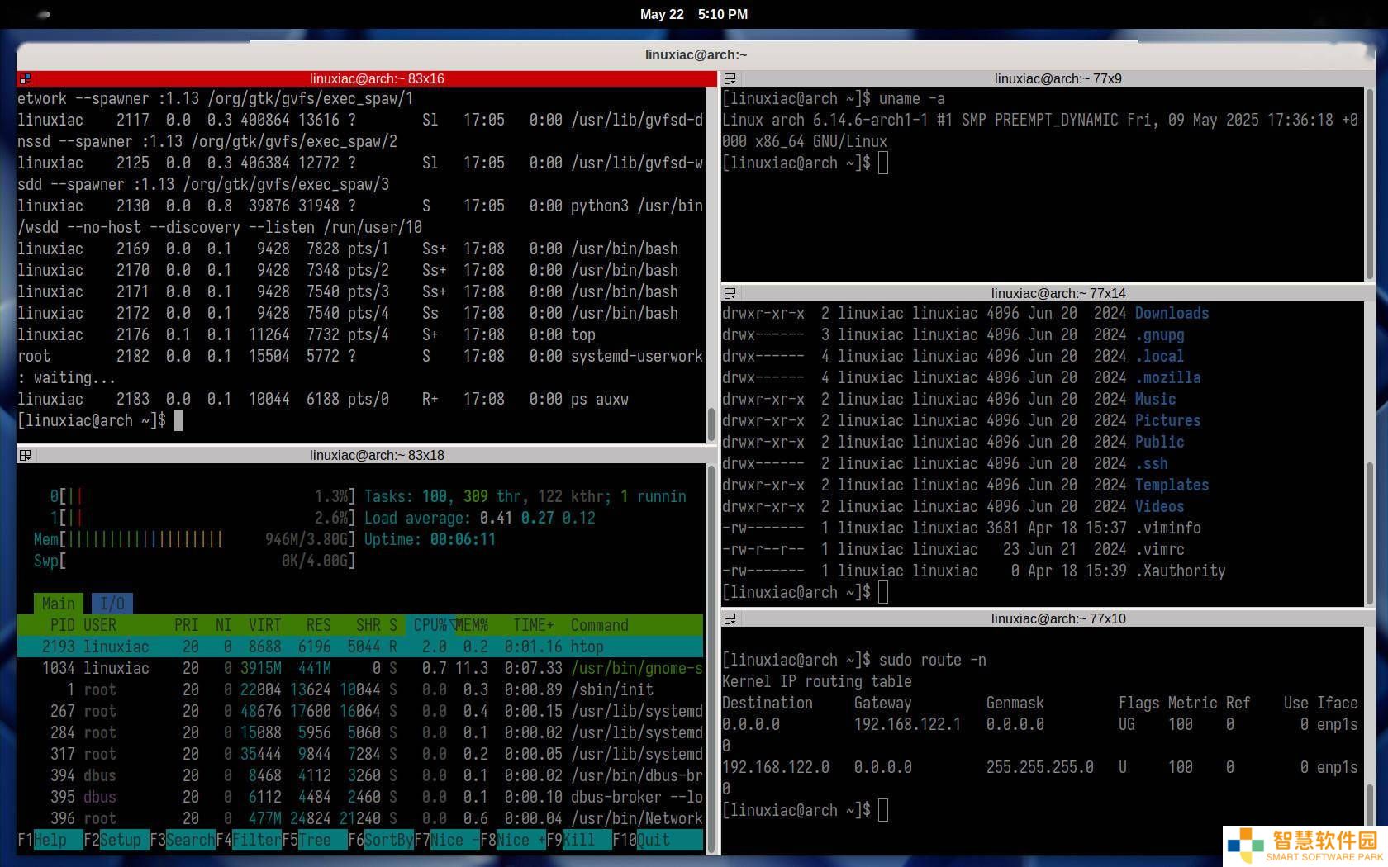Click F9 Kill in htop footer
The width and height of the screenshot is (1388, 867).
click(579, 840)
